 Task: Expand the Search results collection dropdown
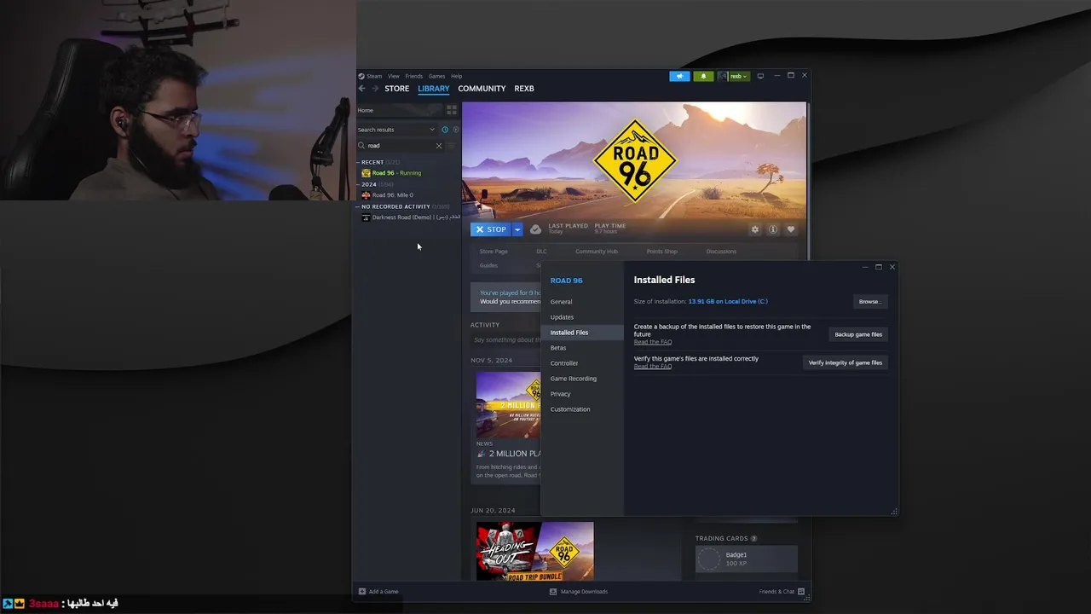432,130
